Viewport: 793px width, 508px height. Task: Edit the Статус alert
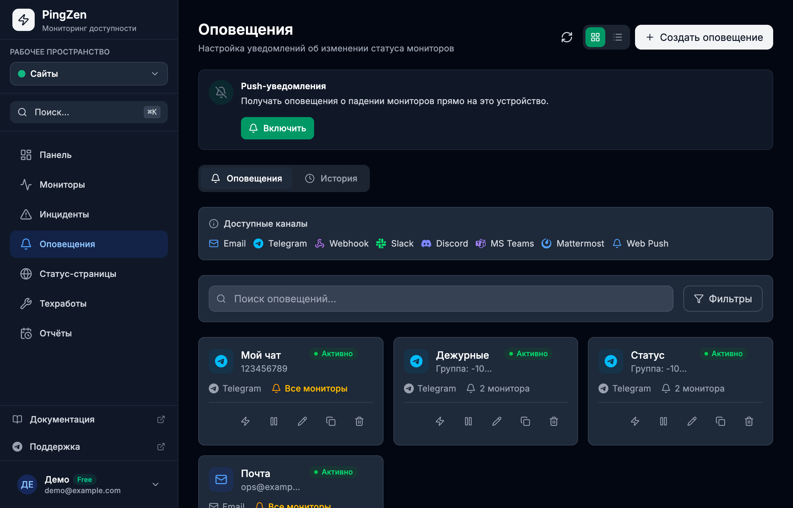pos(692,421)
